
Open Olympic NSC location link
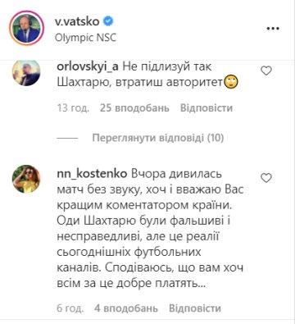[85, 38]
